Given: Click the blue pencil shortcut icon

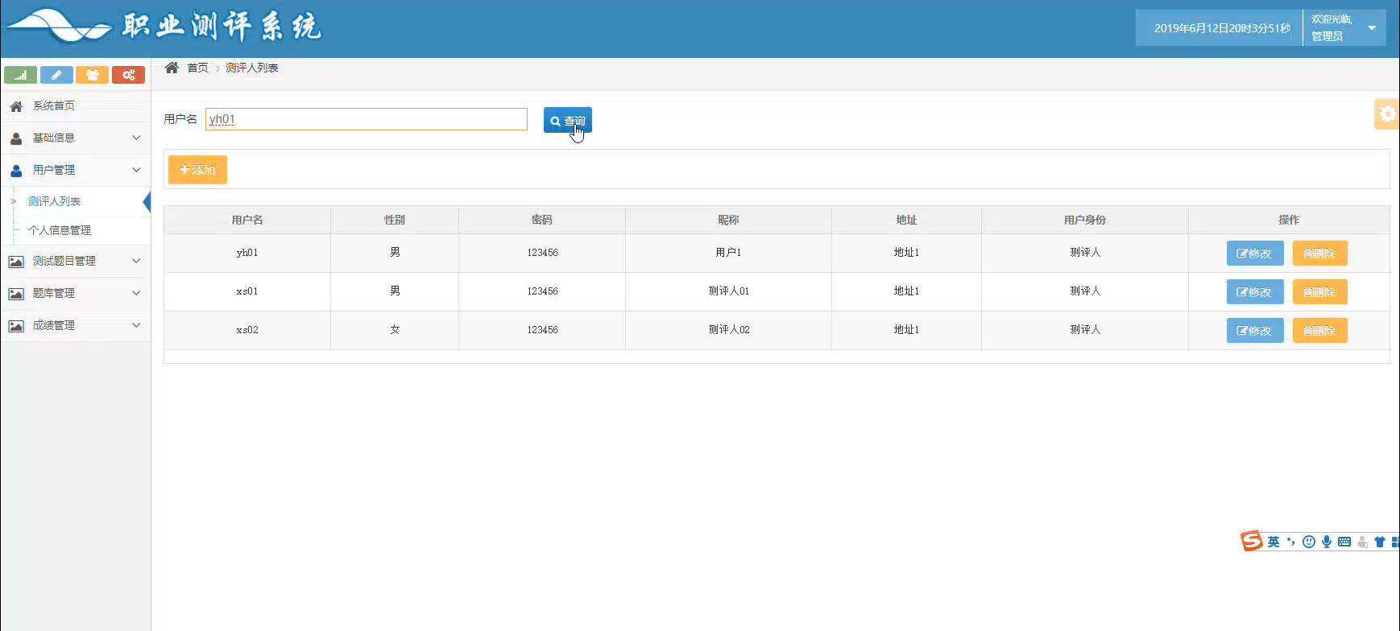Looking at the screenshot, I should tap(56, 75).
